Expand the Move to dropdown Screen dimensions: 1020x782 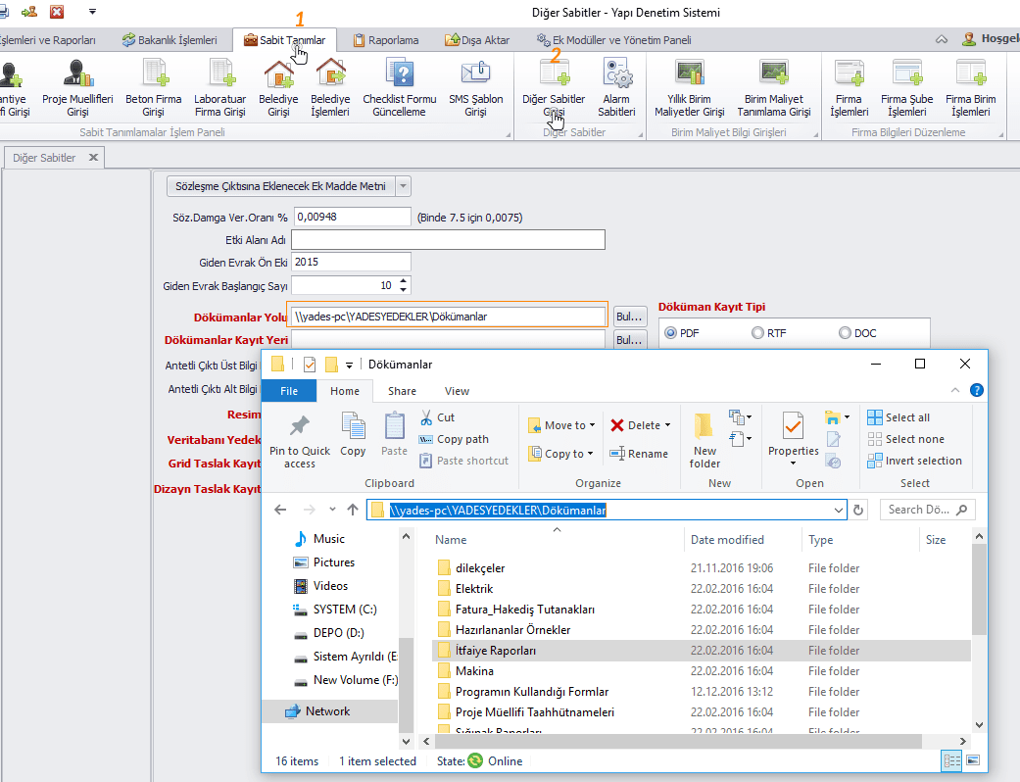(594, 425)
